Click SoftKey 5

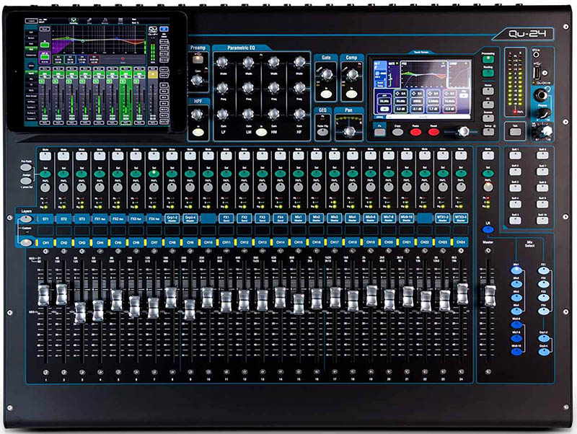pyautogui.click(x=515, y=221)
